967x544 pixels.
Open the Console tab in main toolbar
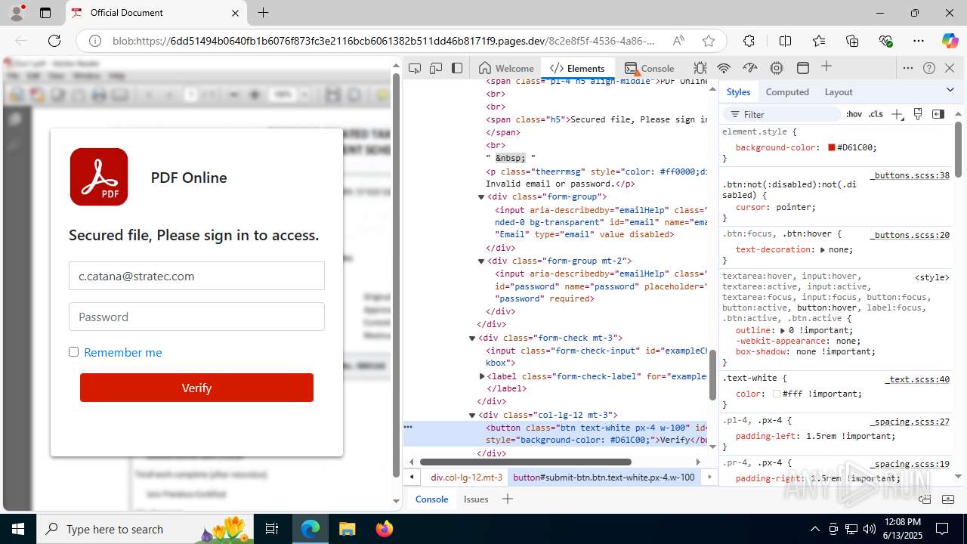(649, 68)
